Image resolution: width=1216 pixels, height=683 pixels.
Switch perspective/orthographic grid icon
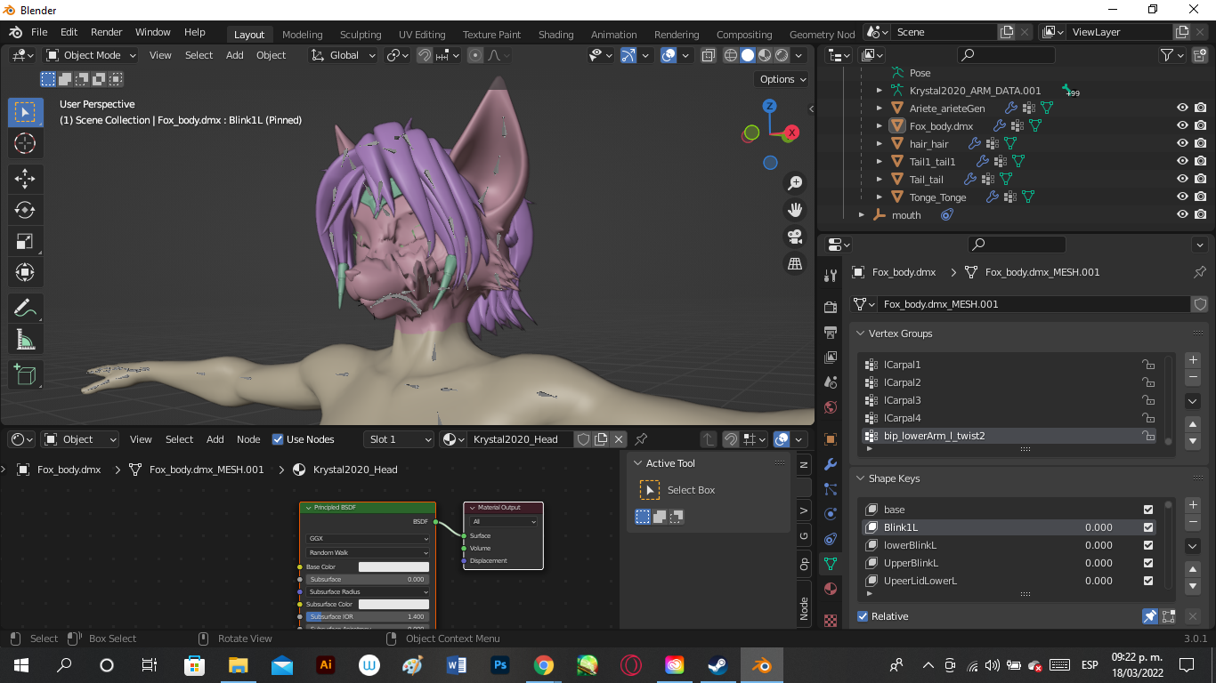(x=794, y=263)
